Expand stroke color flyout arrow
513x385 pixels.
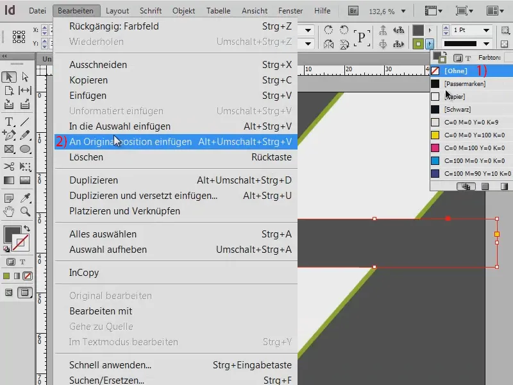click(x=430, y=44)
